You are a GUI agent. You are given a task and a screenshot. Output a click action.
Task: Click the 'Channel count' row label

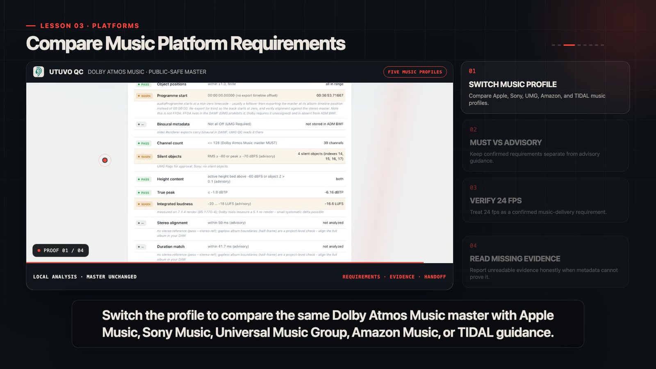click(170, 143)
